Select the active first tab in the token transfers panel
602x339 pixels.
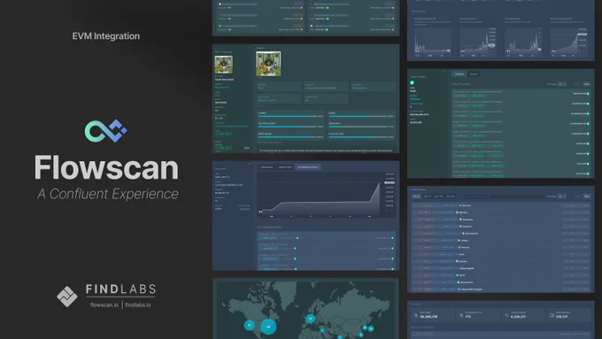pos(459,74)
